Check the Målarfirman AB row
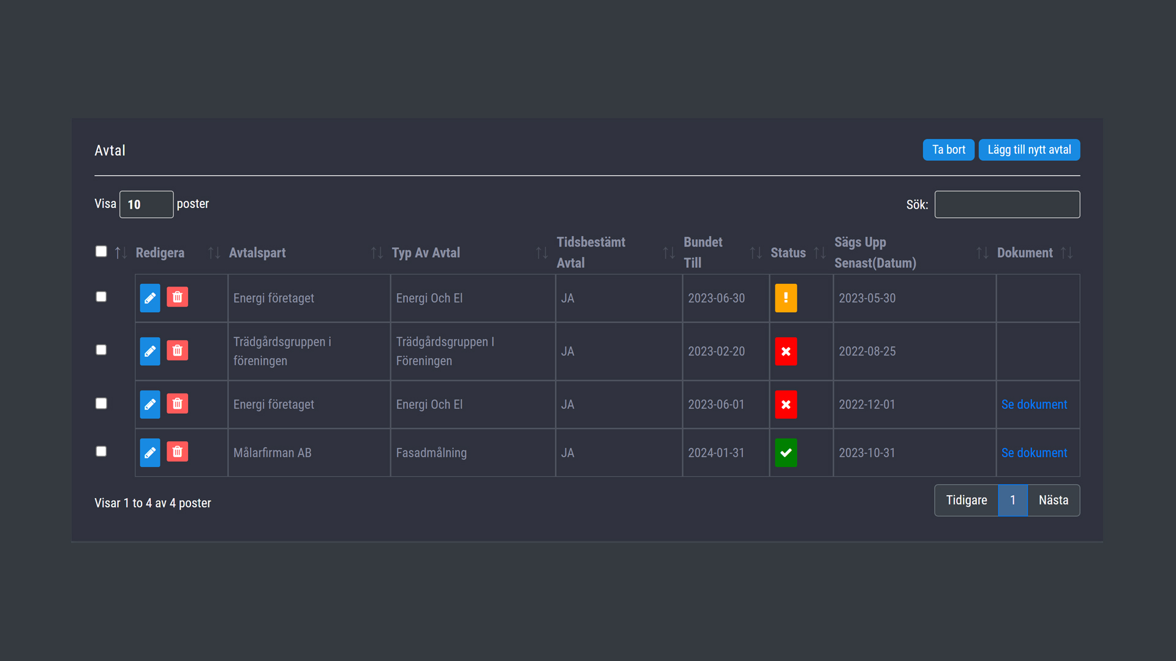Screen dimensions: 1176x661 tap(101, 452)
